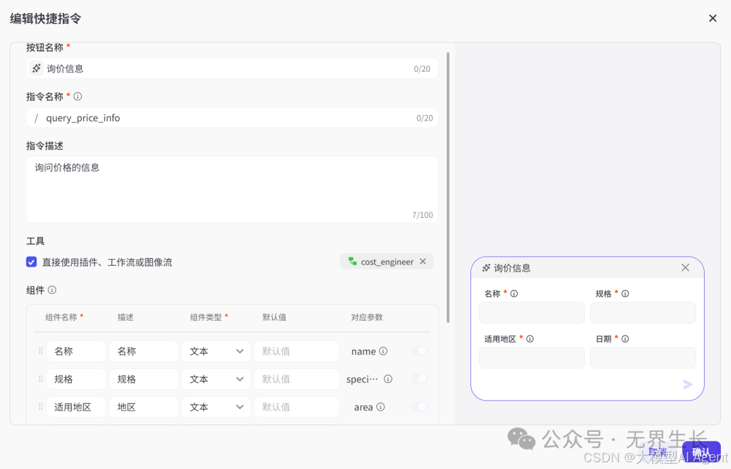
Task: Click the drag handle of the 适用地区 row
Action: [41, 407]
